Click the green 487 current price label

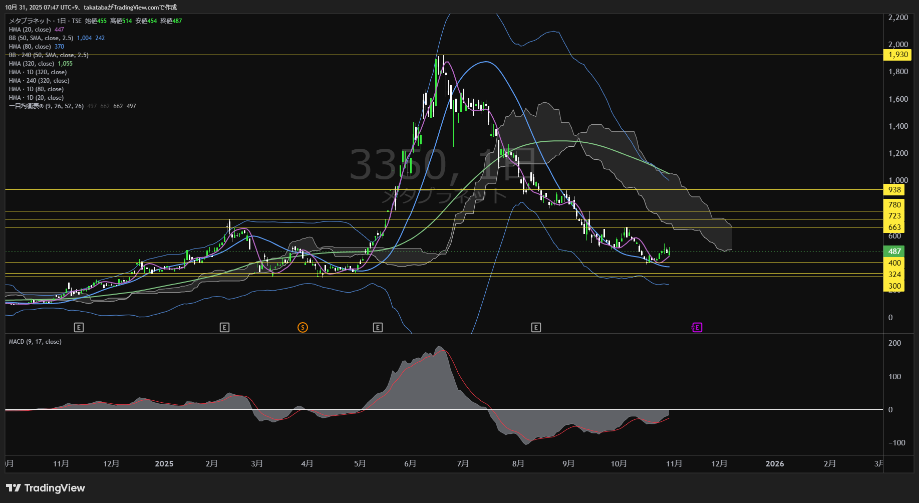(x=894, y=251)
